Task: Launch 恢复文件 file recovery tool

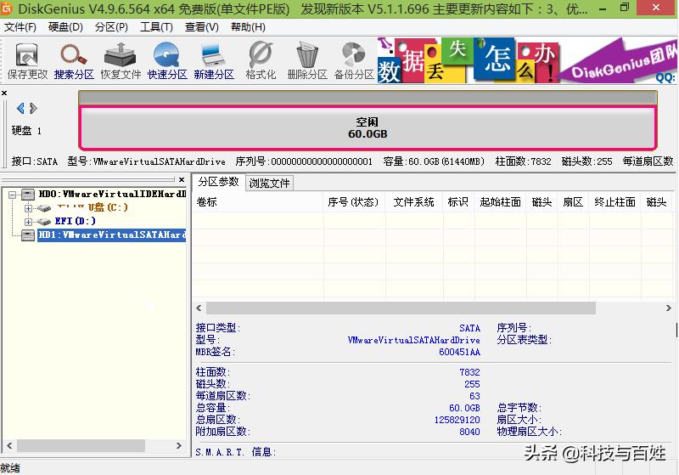Action: pos(121,60)
